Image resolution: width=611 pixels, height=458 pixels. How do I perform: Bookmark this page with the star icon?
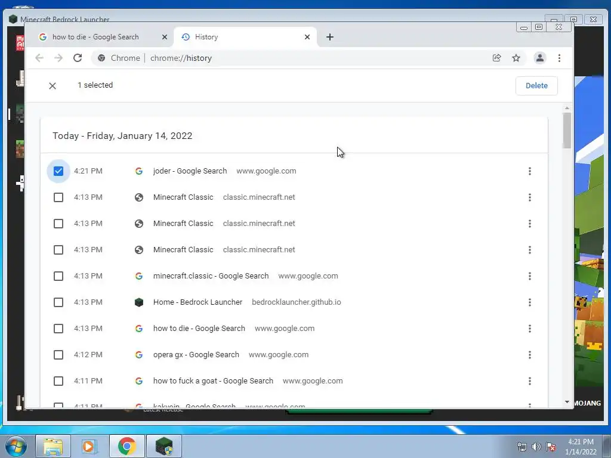tap(516, 58)
